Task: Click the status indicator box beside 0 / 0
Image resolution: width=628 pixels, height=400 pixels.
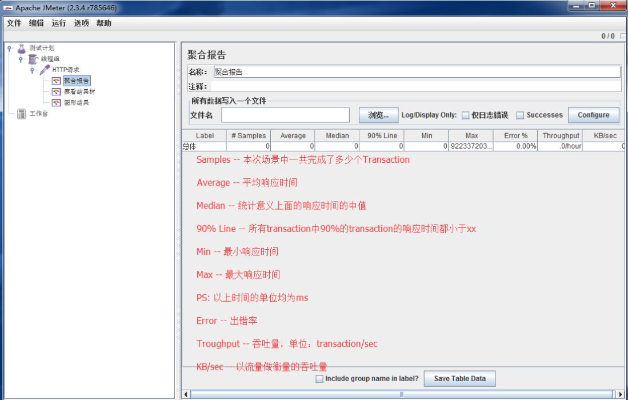Action: [x=623, y=36]
